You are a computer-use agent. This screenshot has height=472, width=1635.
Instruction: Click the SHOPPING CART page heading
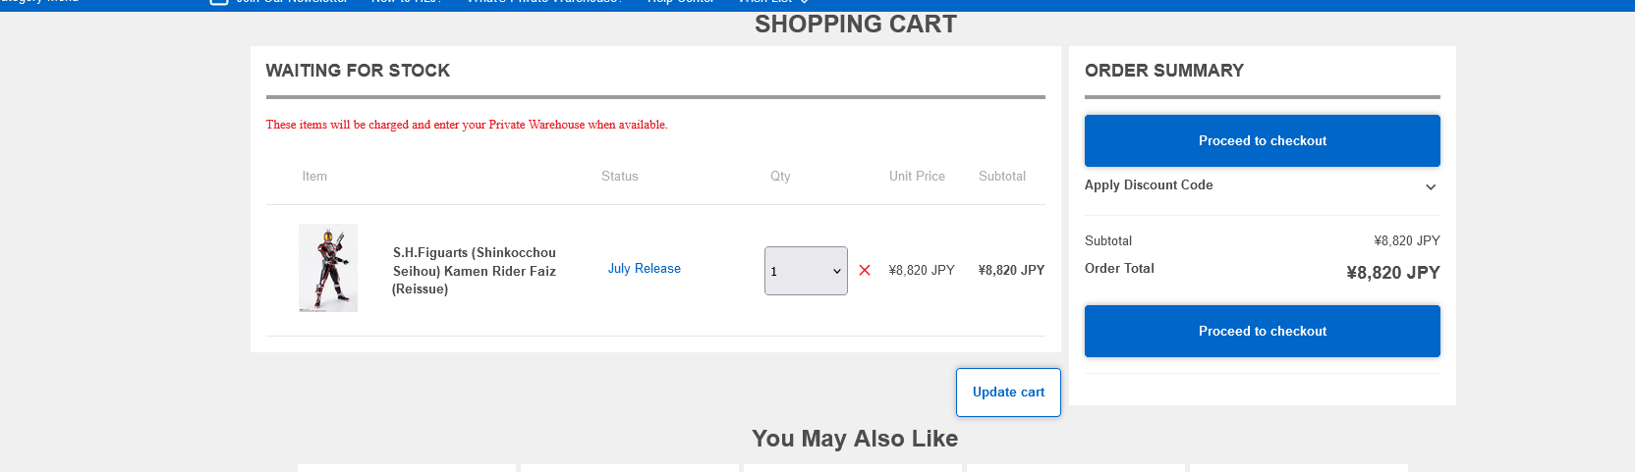coord(855,25)
